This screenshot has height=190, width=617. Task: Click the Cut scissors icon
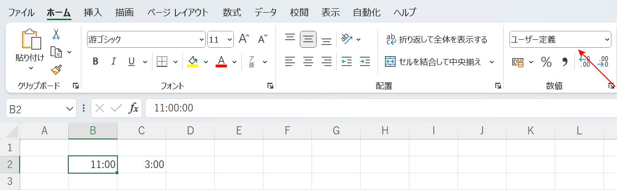click(x=56, y=34)
